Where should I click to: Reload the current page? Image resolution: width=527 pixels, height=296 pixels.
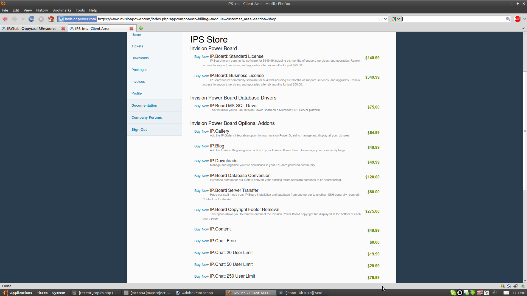coord(31,19)
